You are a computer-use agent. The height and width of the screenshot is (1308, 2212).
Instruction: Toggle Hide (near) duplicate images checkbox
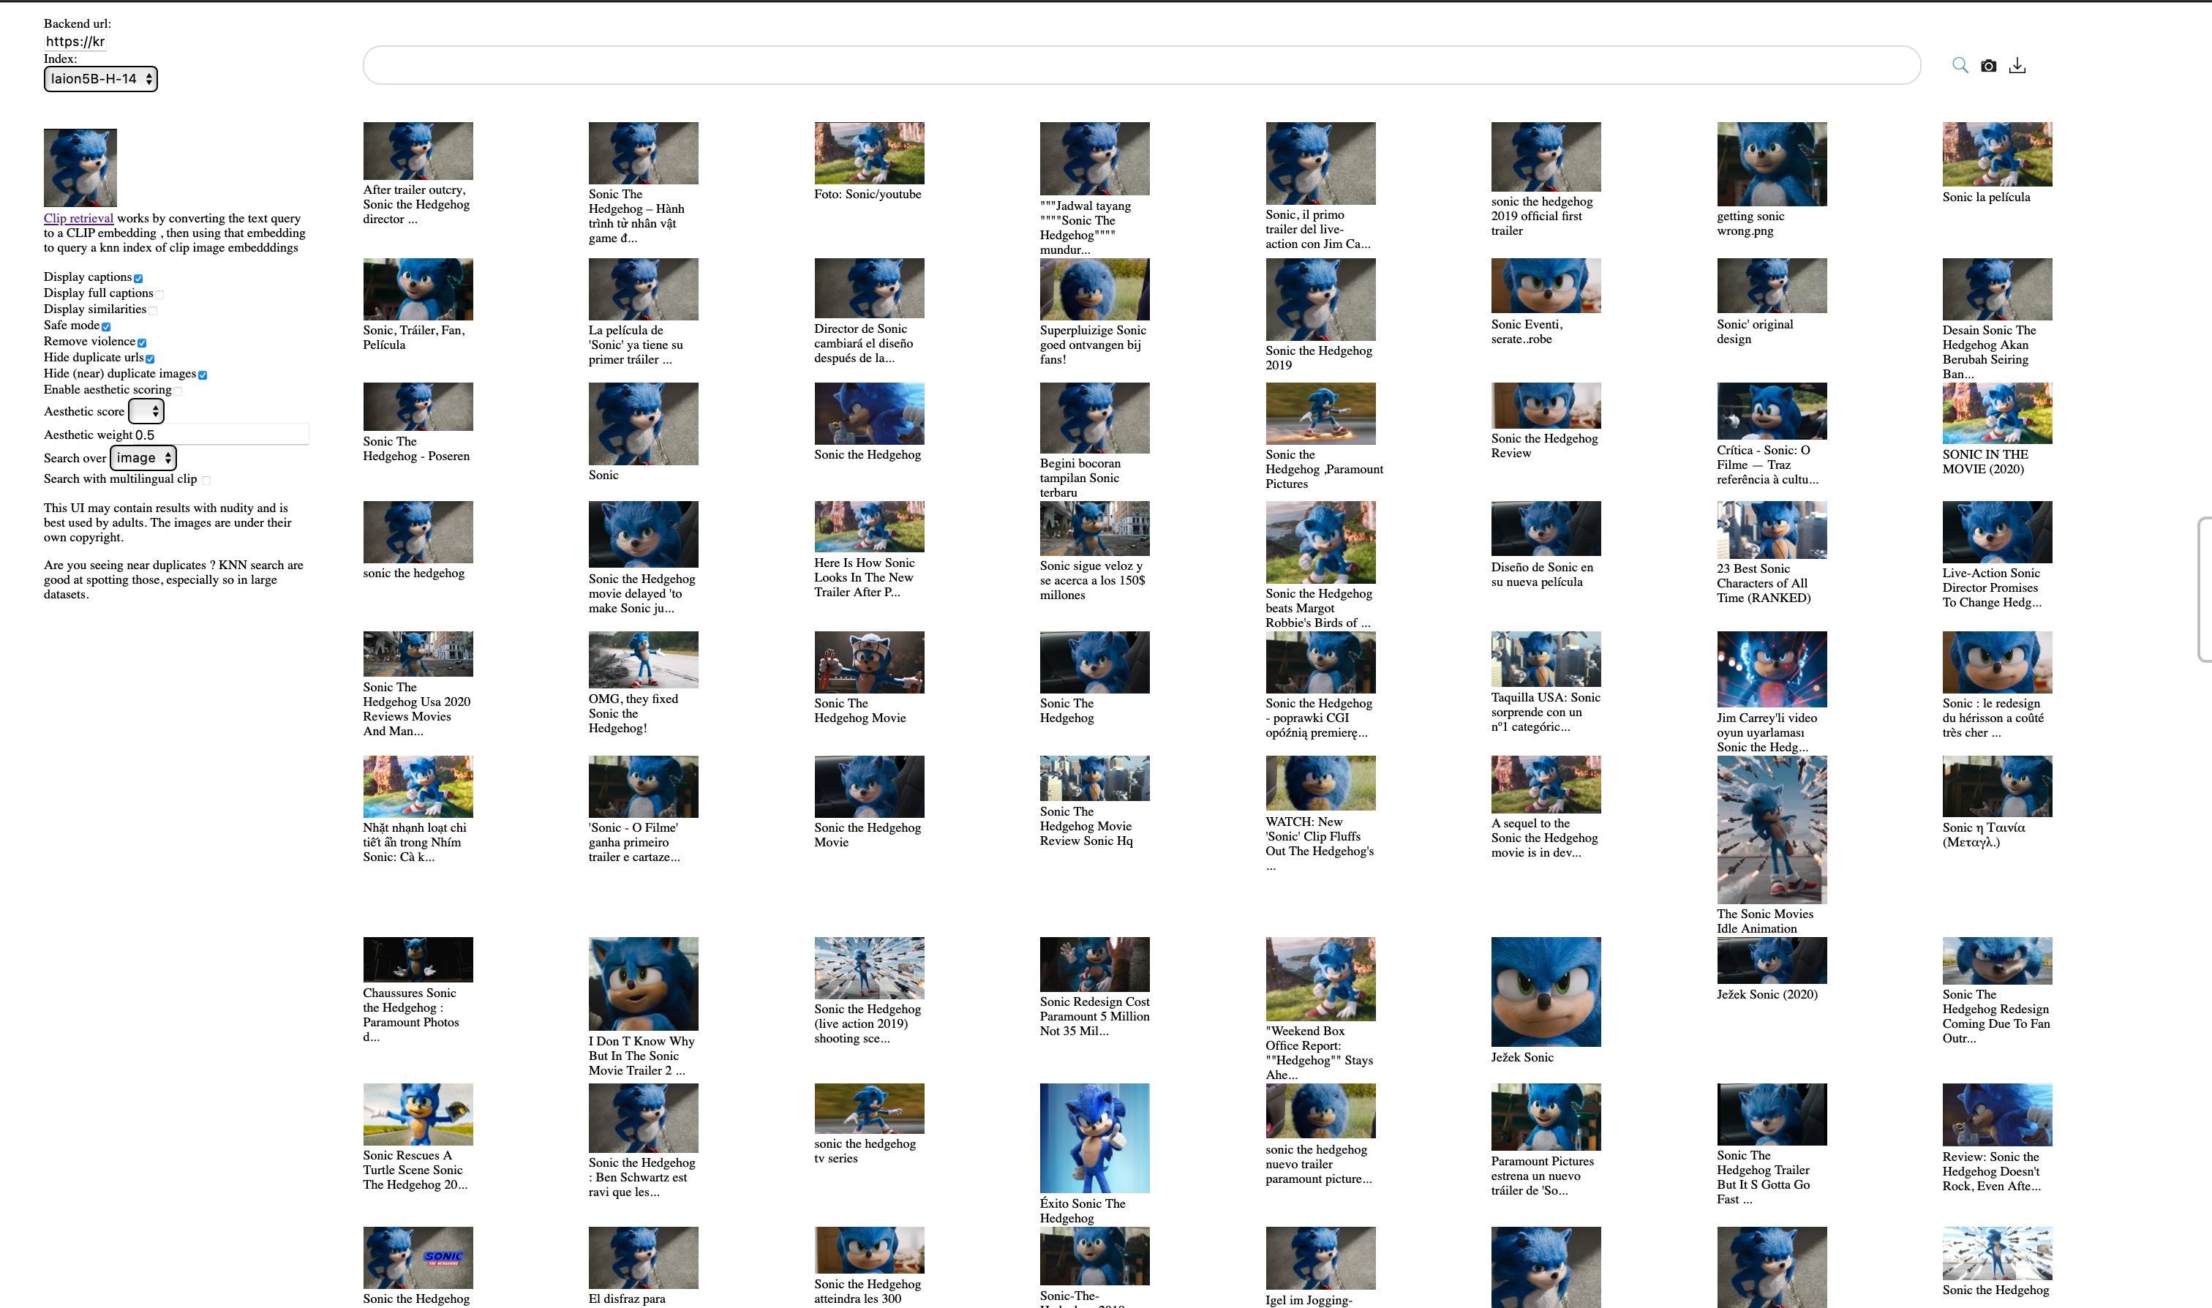(203, 375)
